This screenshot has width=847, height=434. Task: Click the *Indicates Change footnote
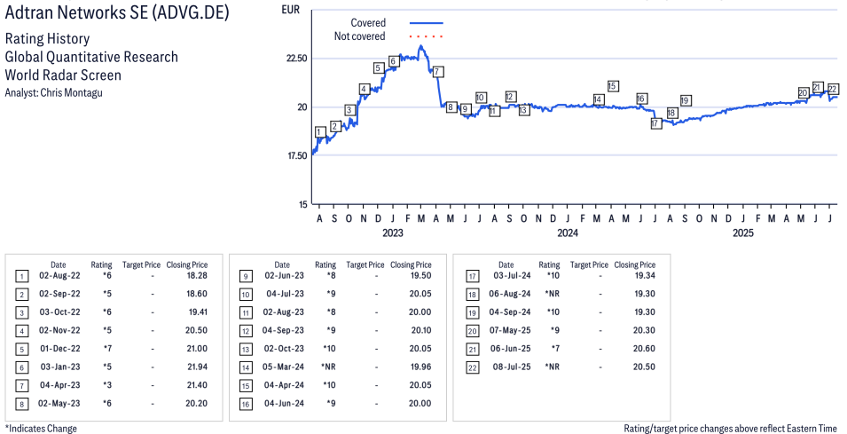41,429
